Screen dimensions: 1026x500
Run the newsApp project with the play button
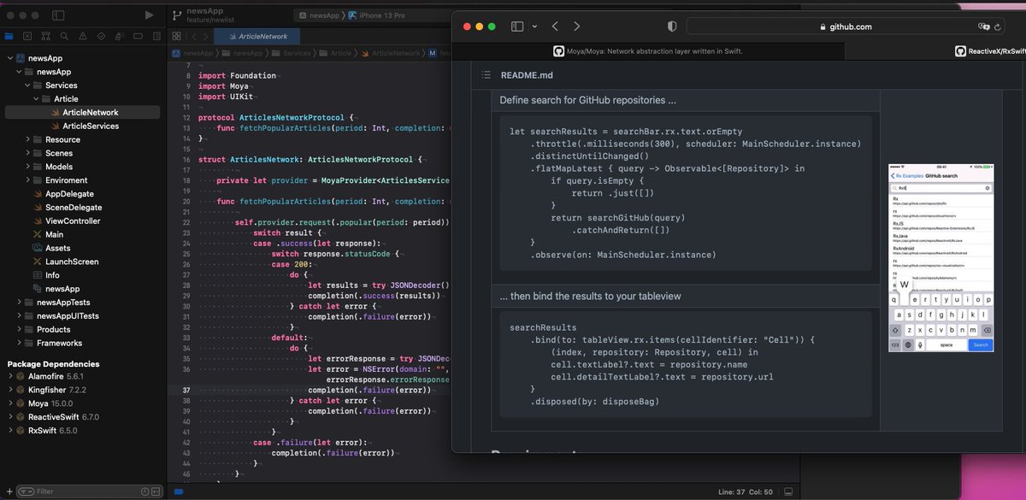click(x=150, y=15)
